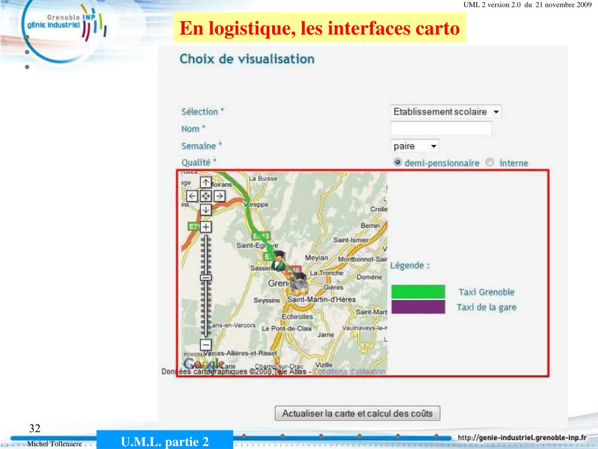The image size is (598, 449).
Task: Pan the map left with the arrow
Action: tap(192, 196)
